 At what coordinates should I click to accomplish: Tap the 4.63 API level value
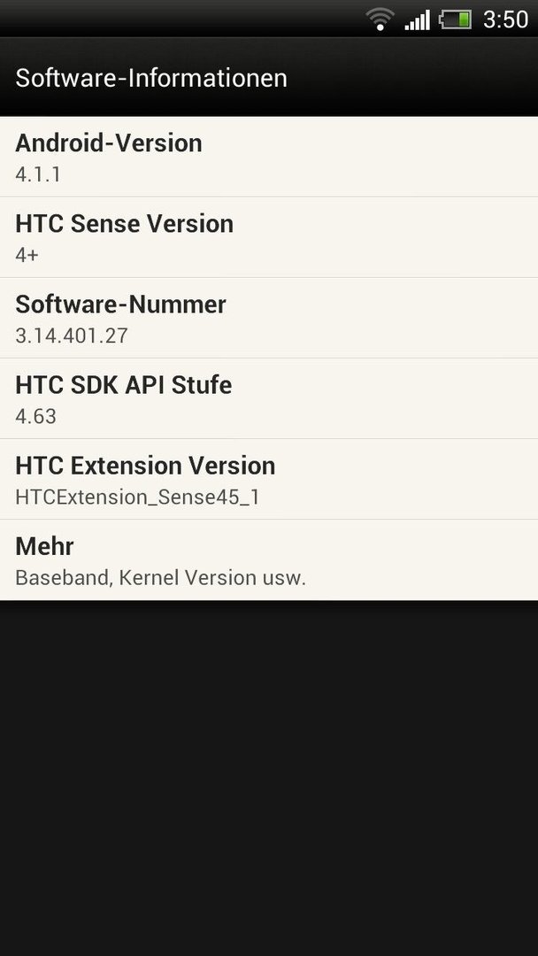pyautogui.click(x=36, y=416)
